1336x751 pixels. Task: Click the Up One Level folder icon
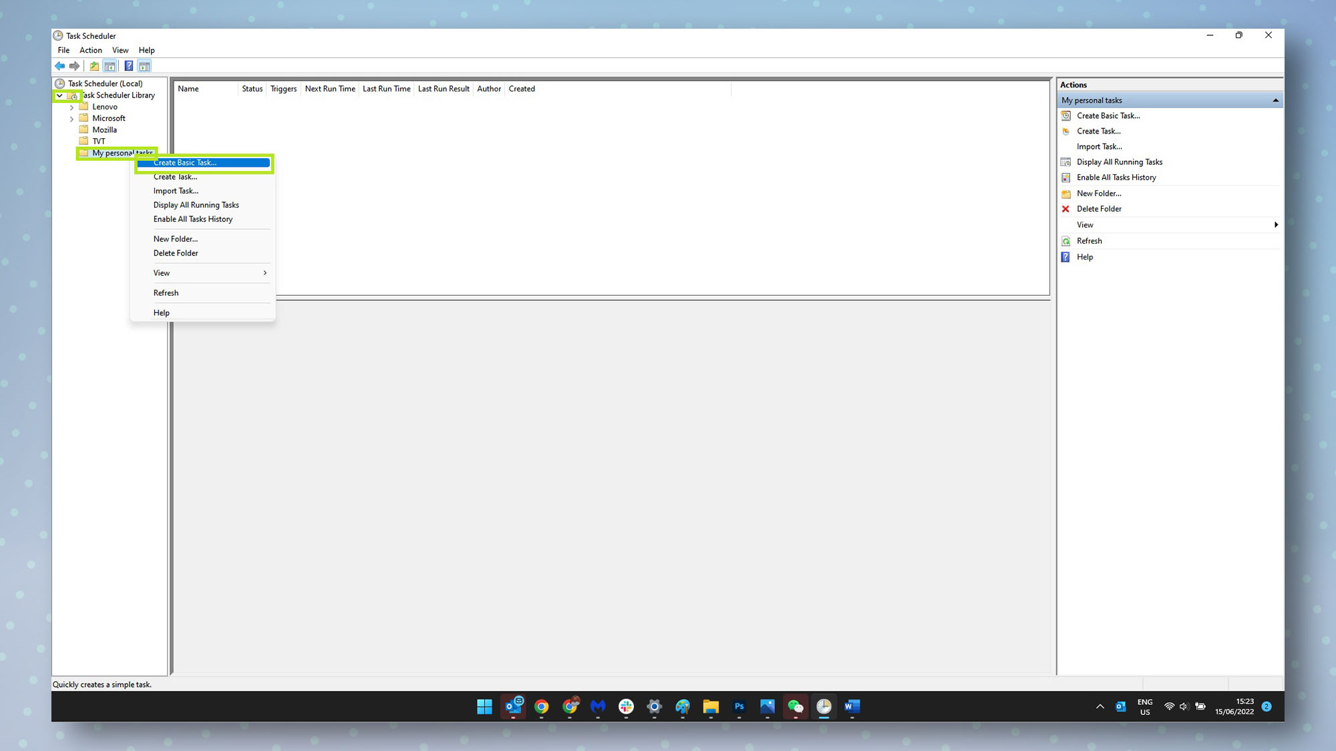[x=94, y=66]
